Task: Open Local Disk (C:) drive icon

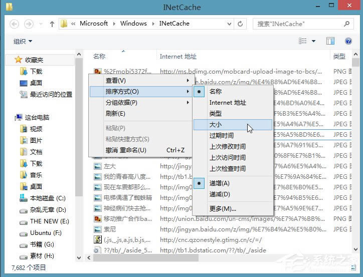Action: coord(24,198)
